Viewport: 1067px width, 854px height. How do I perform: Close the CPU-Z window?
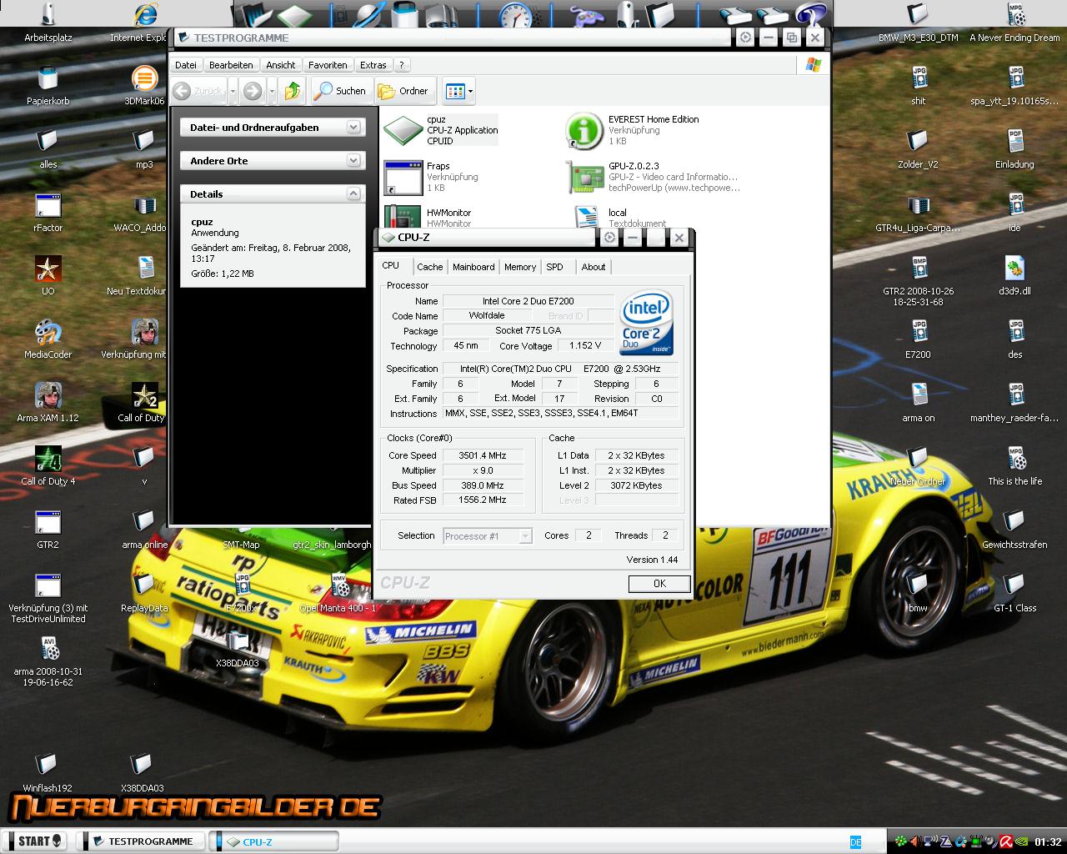(x=679, y=238)
